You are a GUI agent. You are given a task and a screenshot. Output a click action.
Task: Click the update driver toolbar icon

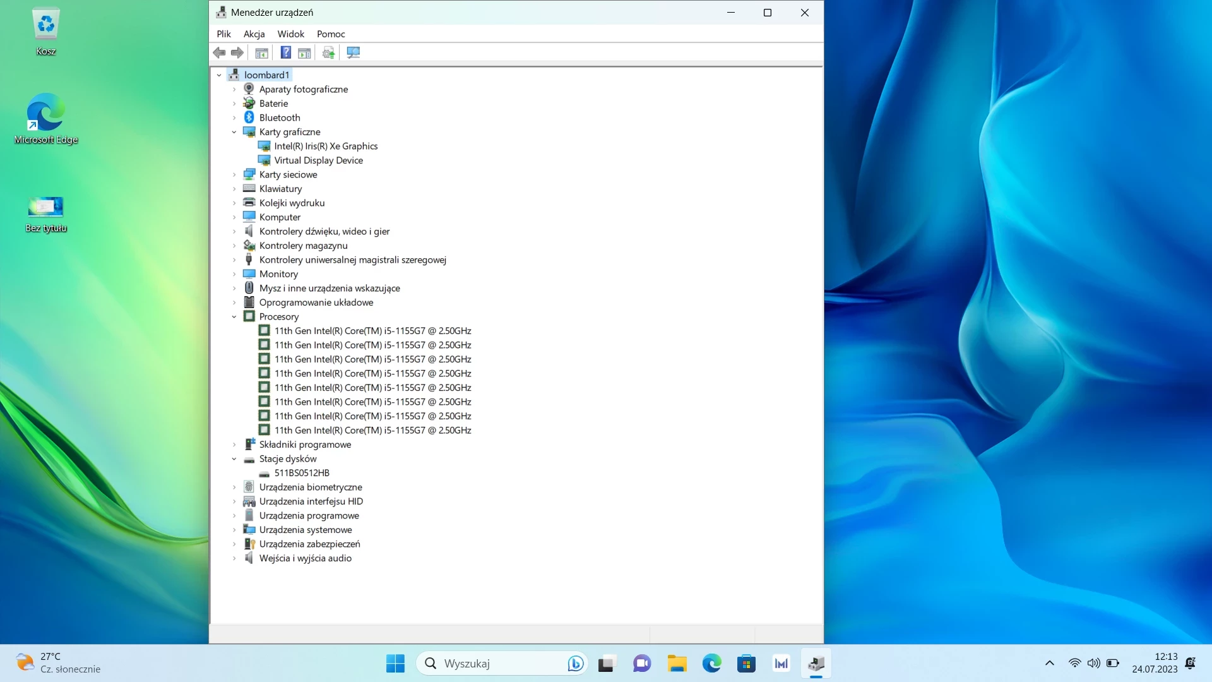(x=328, y=53)
